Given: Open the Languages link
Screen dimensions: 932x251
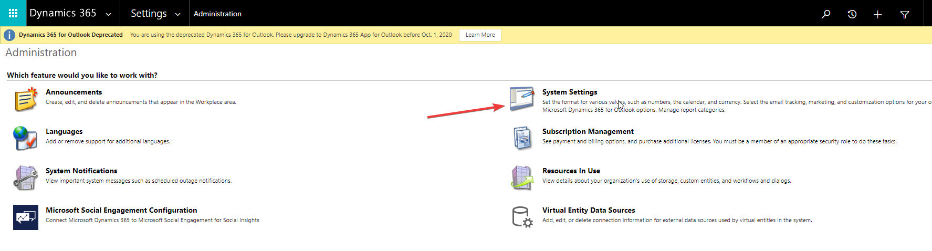Looking at the screenshot, I should (x=64, y=131).
